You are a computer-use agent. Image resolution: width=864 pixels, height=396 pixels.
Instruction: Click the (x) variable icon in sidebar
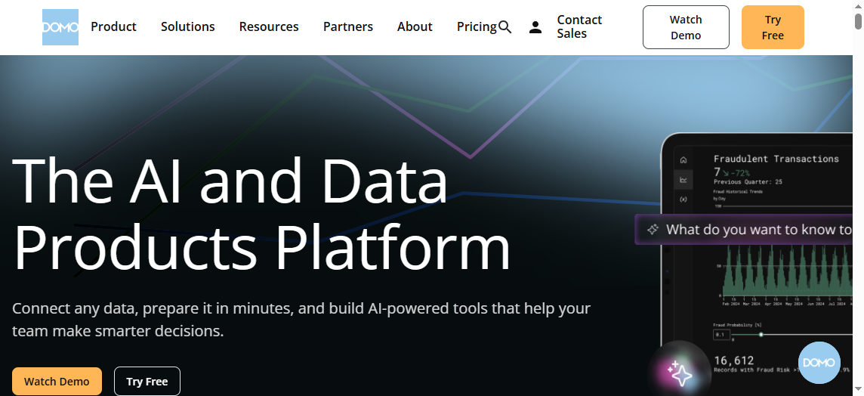click(683, 199)
